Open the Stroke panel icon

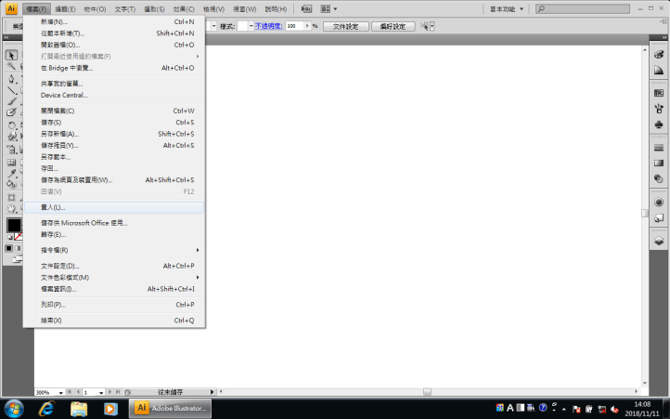point(659,148)
